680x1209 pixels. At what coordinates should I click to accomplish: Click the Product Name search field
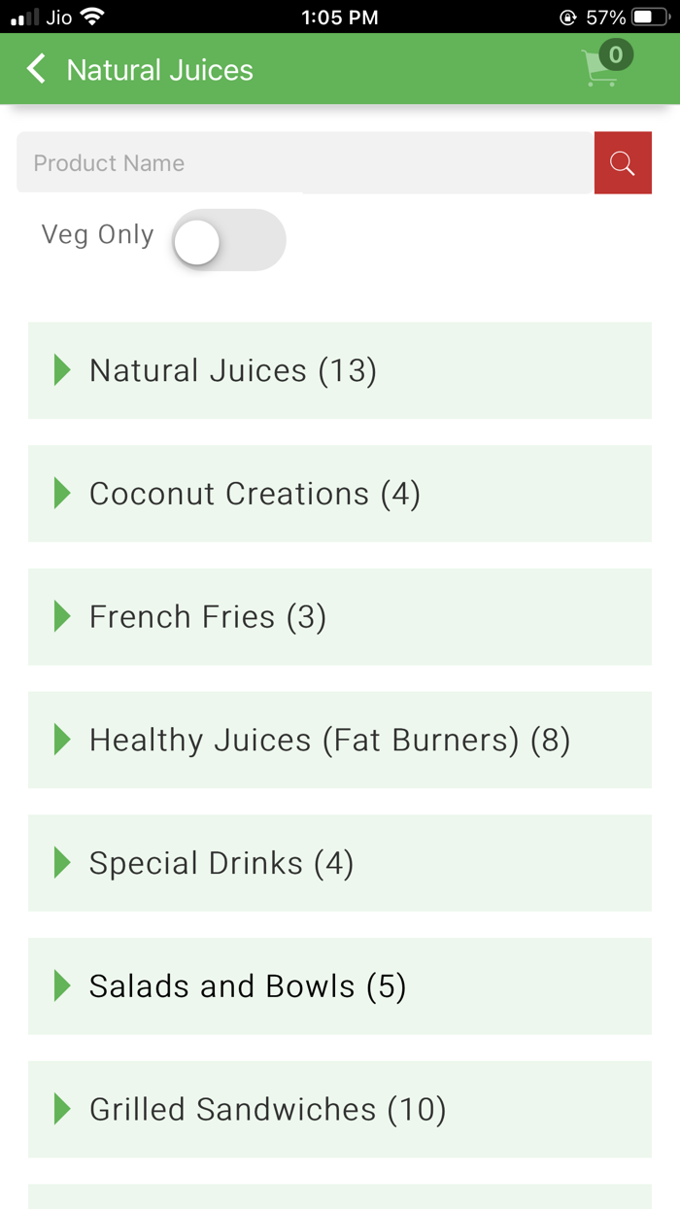291,162
